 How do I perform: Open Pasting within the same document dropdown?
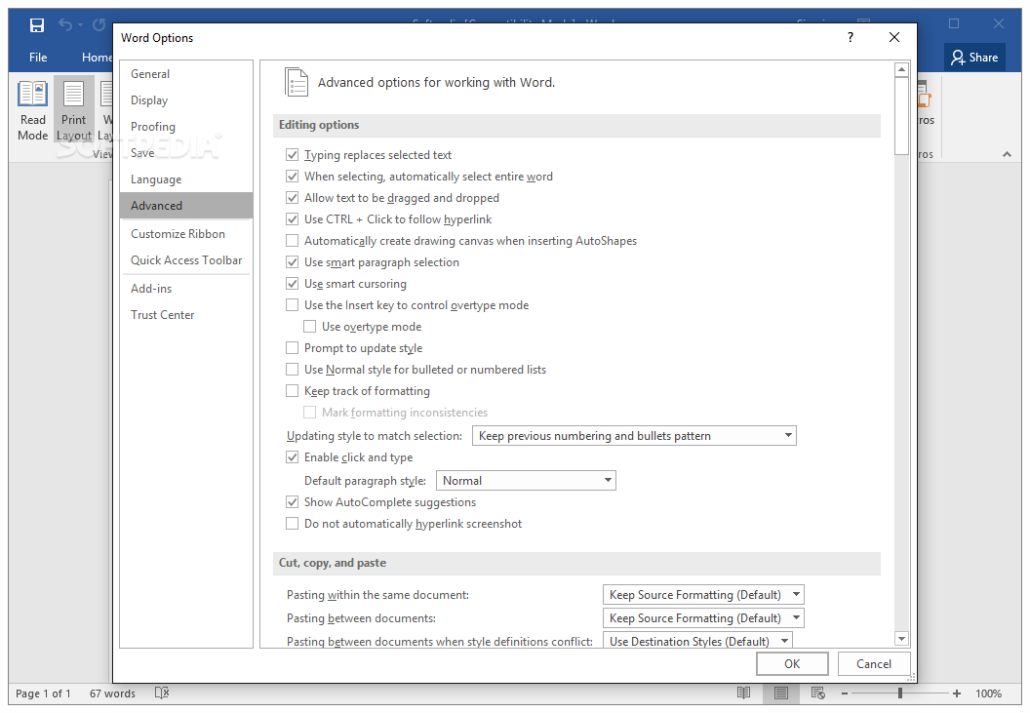703,595
